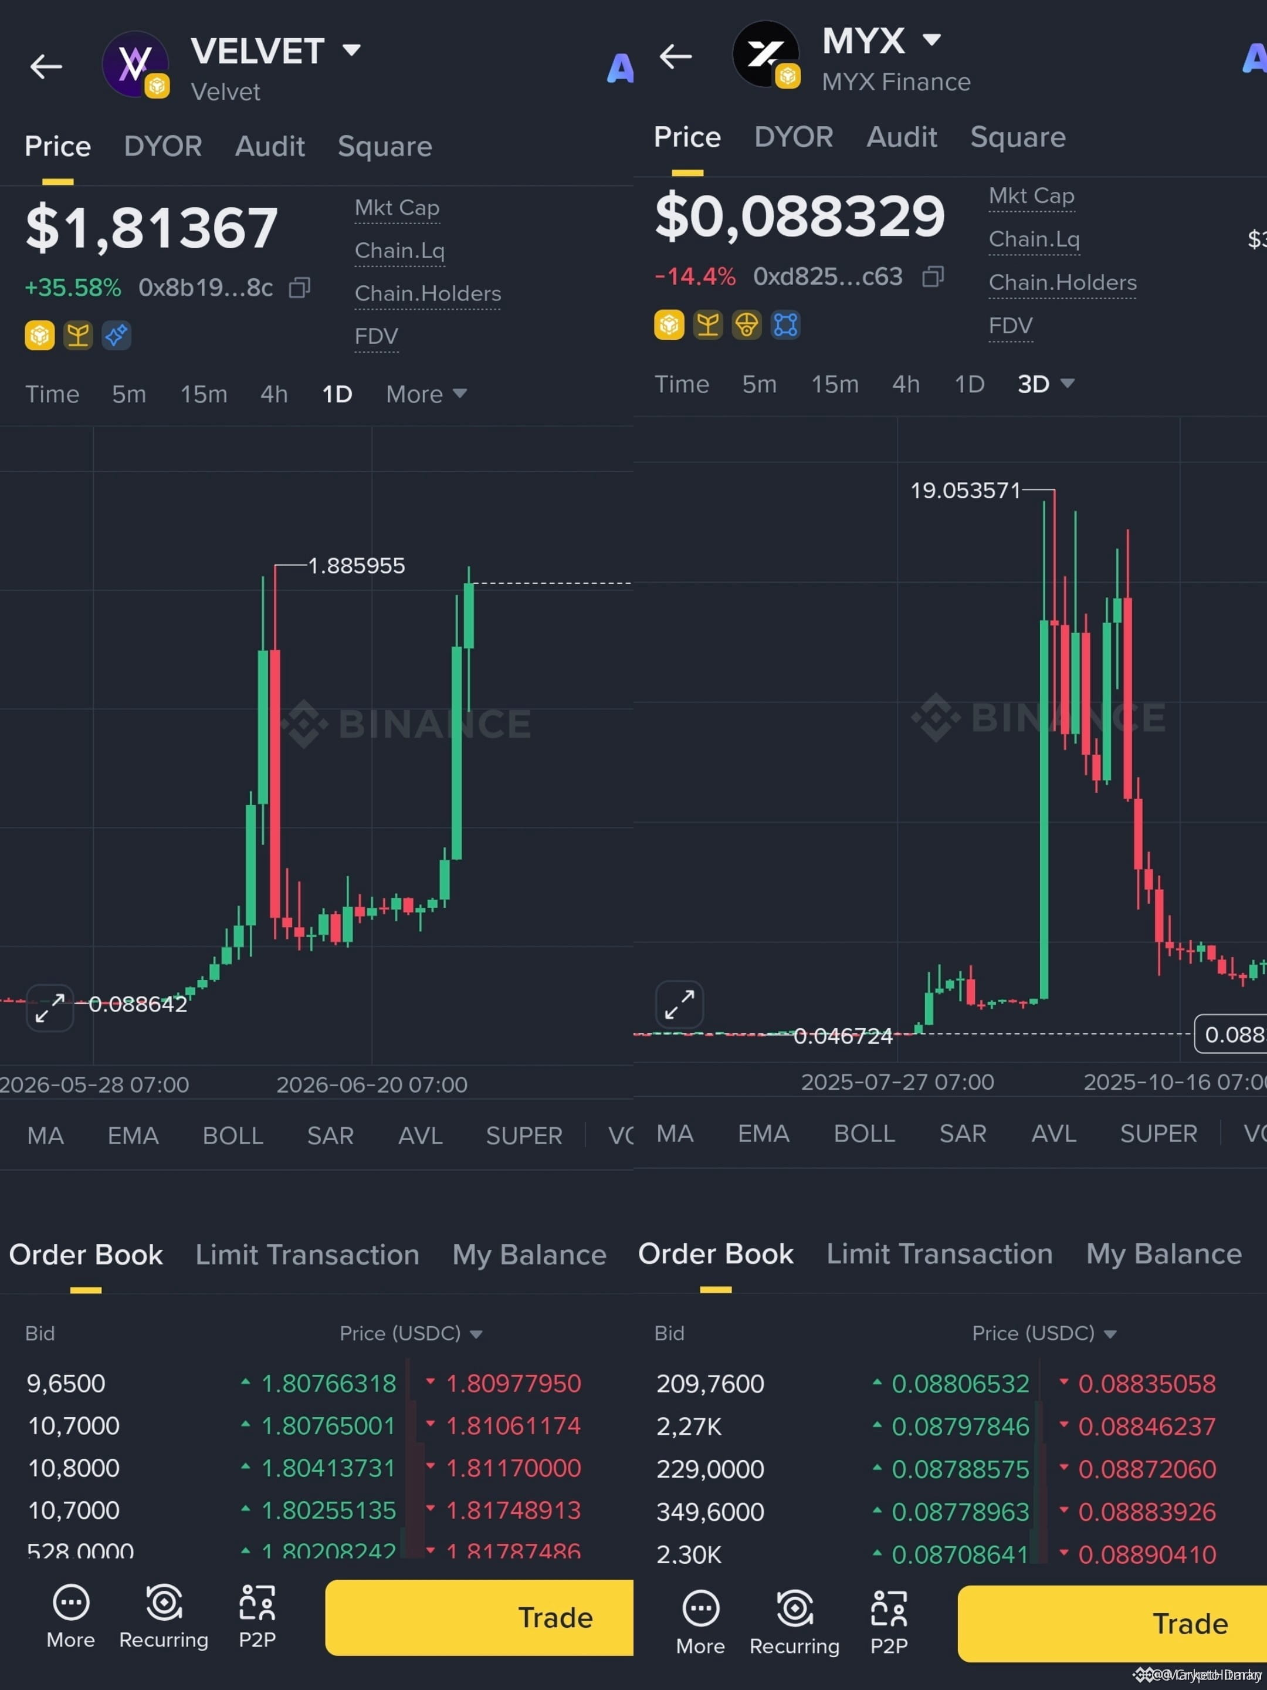Tap the seedling tag icon under VELVET

78,336
